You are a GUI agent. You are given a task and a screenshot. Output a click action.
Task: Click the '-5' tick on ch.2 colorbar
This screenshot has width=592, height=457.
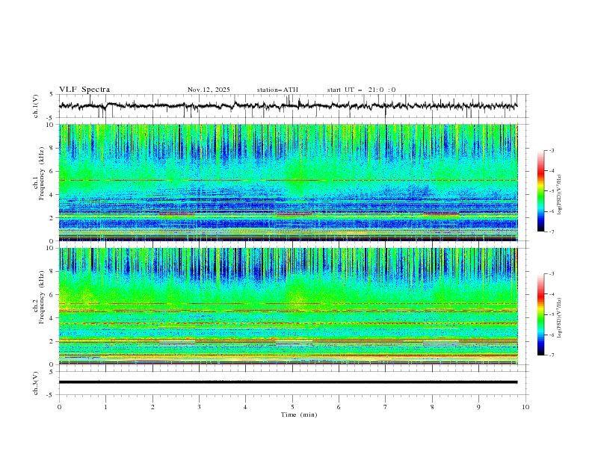coord(552,314)
